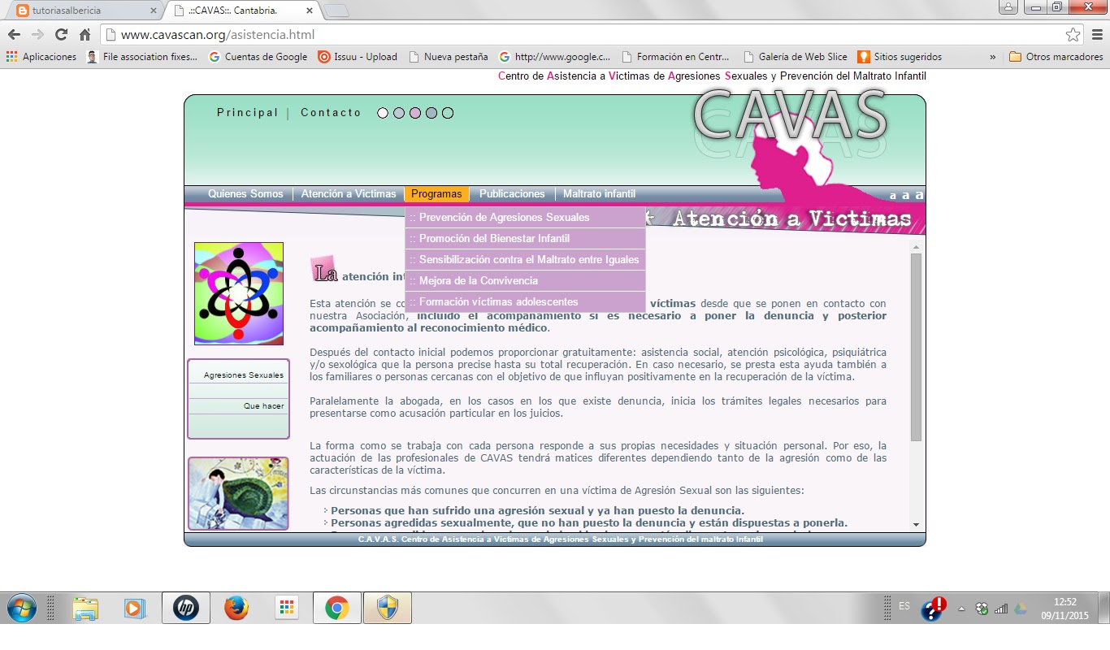Open Formación en Centr... bookmark

pyautogui.click(x=675, y=57)
